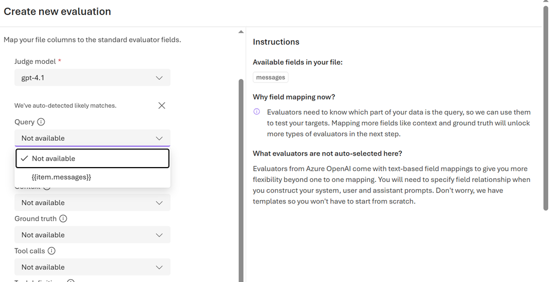
Task: Expand the Tool calls dropdown
Action: point(92,267)
